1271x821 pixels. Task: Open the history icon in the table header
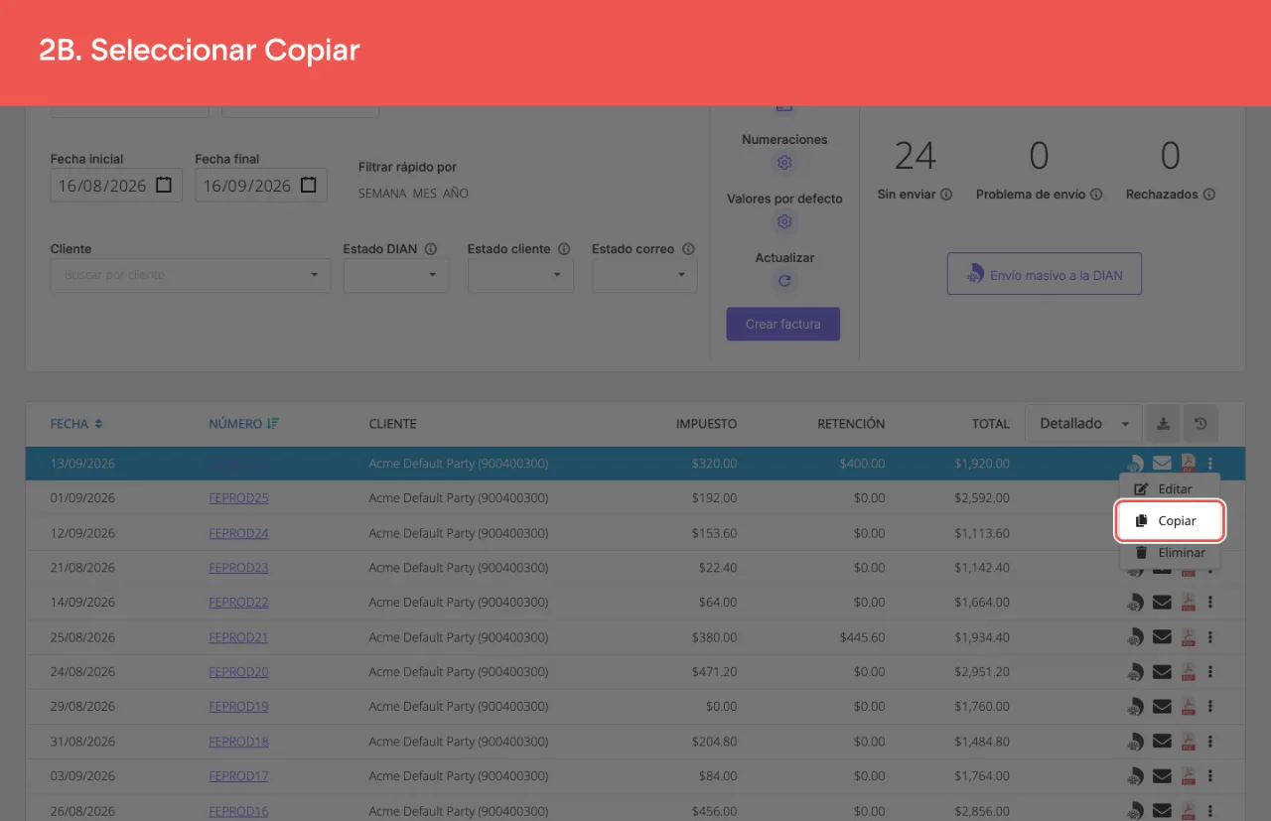click(1200, 424)
